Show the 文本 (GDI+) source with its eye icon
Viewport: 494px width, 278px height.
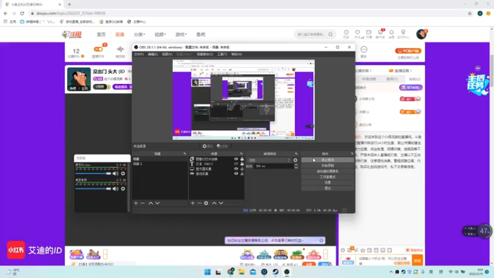click(236, 164)
